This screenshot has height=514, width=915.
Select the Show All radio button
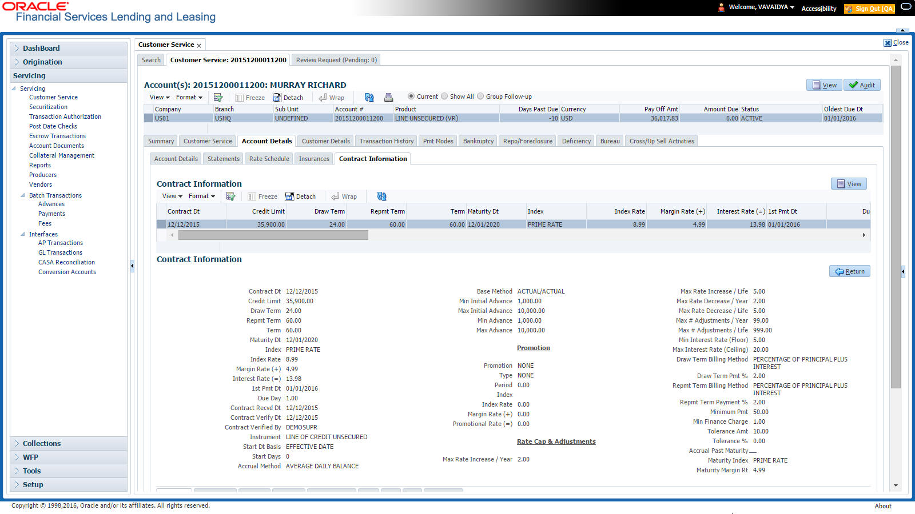(444, 97)
